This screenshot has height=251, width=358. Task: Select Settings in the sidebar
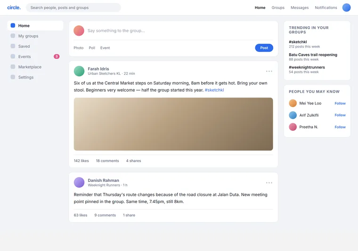coord(35,77)
